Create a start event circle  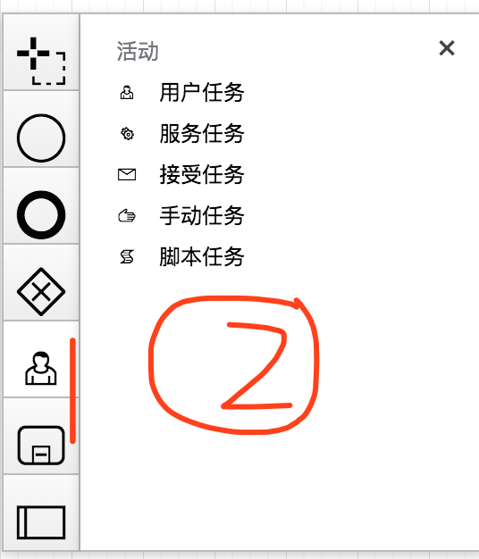[41, 138]
